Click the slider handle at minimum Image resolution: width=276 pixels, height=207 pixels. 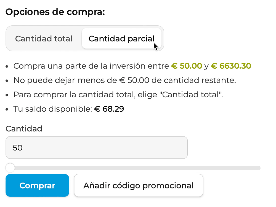coord(10,168)
